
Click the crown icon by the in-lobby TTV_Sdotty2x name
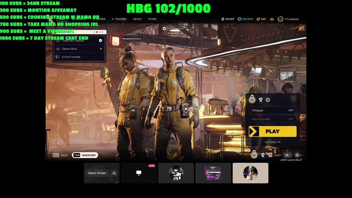(x=164, y=29)
